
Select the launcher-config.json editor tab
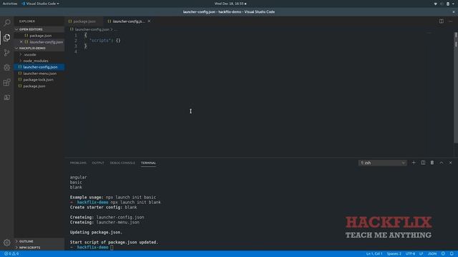pyautogui.click(x=129, y=21)
